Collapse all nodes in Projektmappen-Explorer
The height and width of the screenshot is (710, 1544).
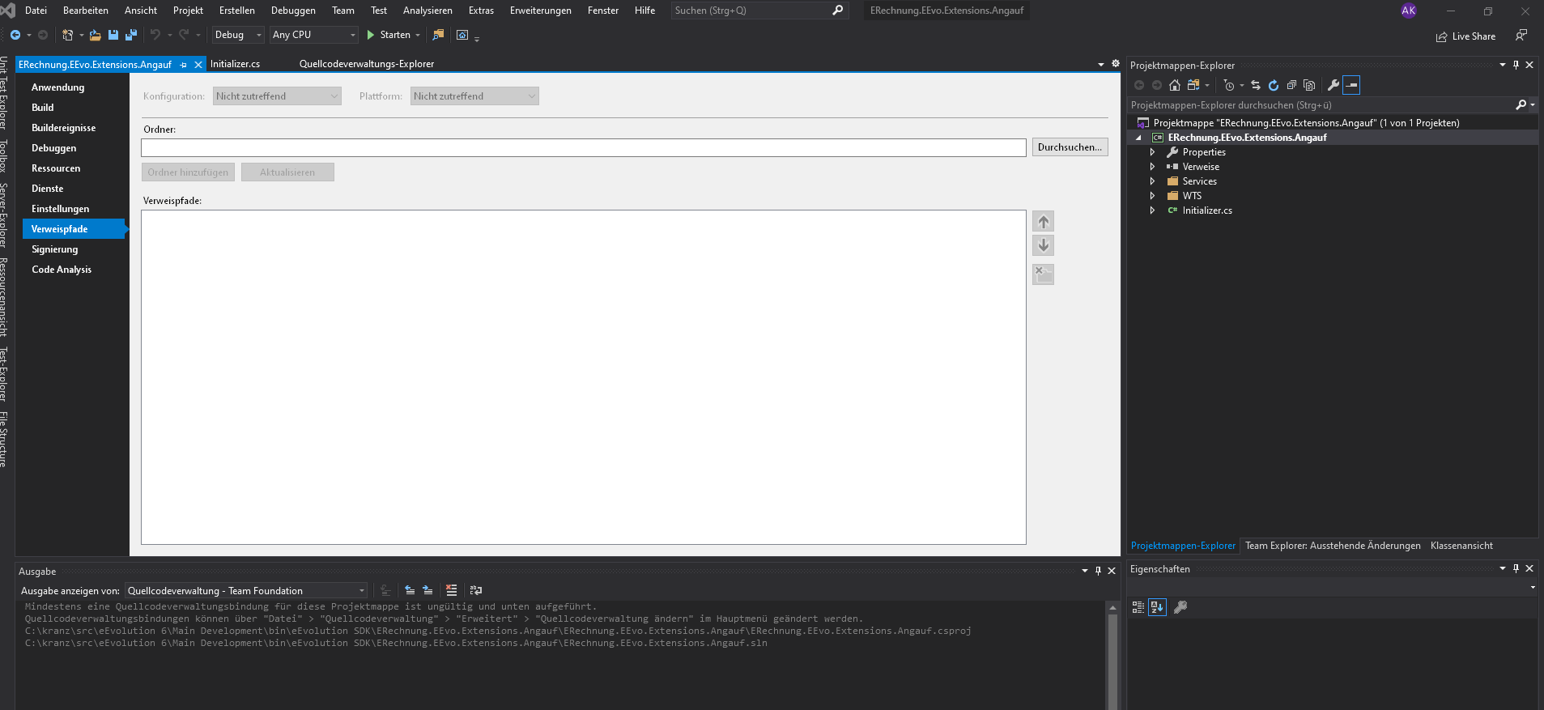pos(1291,85)
